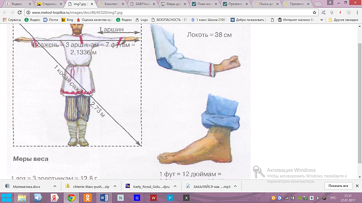
Task: Open 1 класс Школа 2100 bookmark
Action: coord(209,20)
